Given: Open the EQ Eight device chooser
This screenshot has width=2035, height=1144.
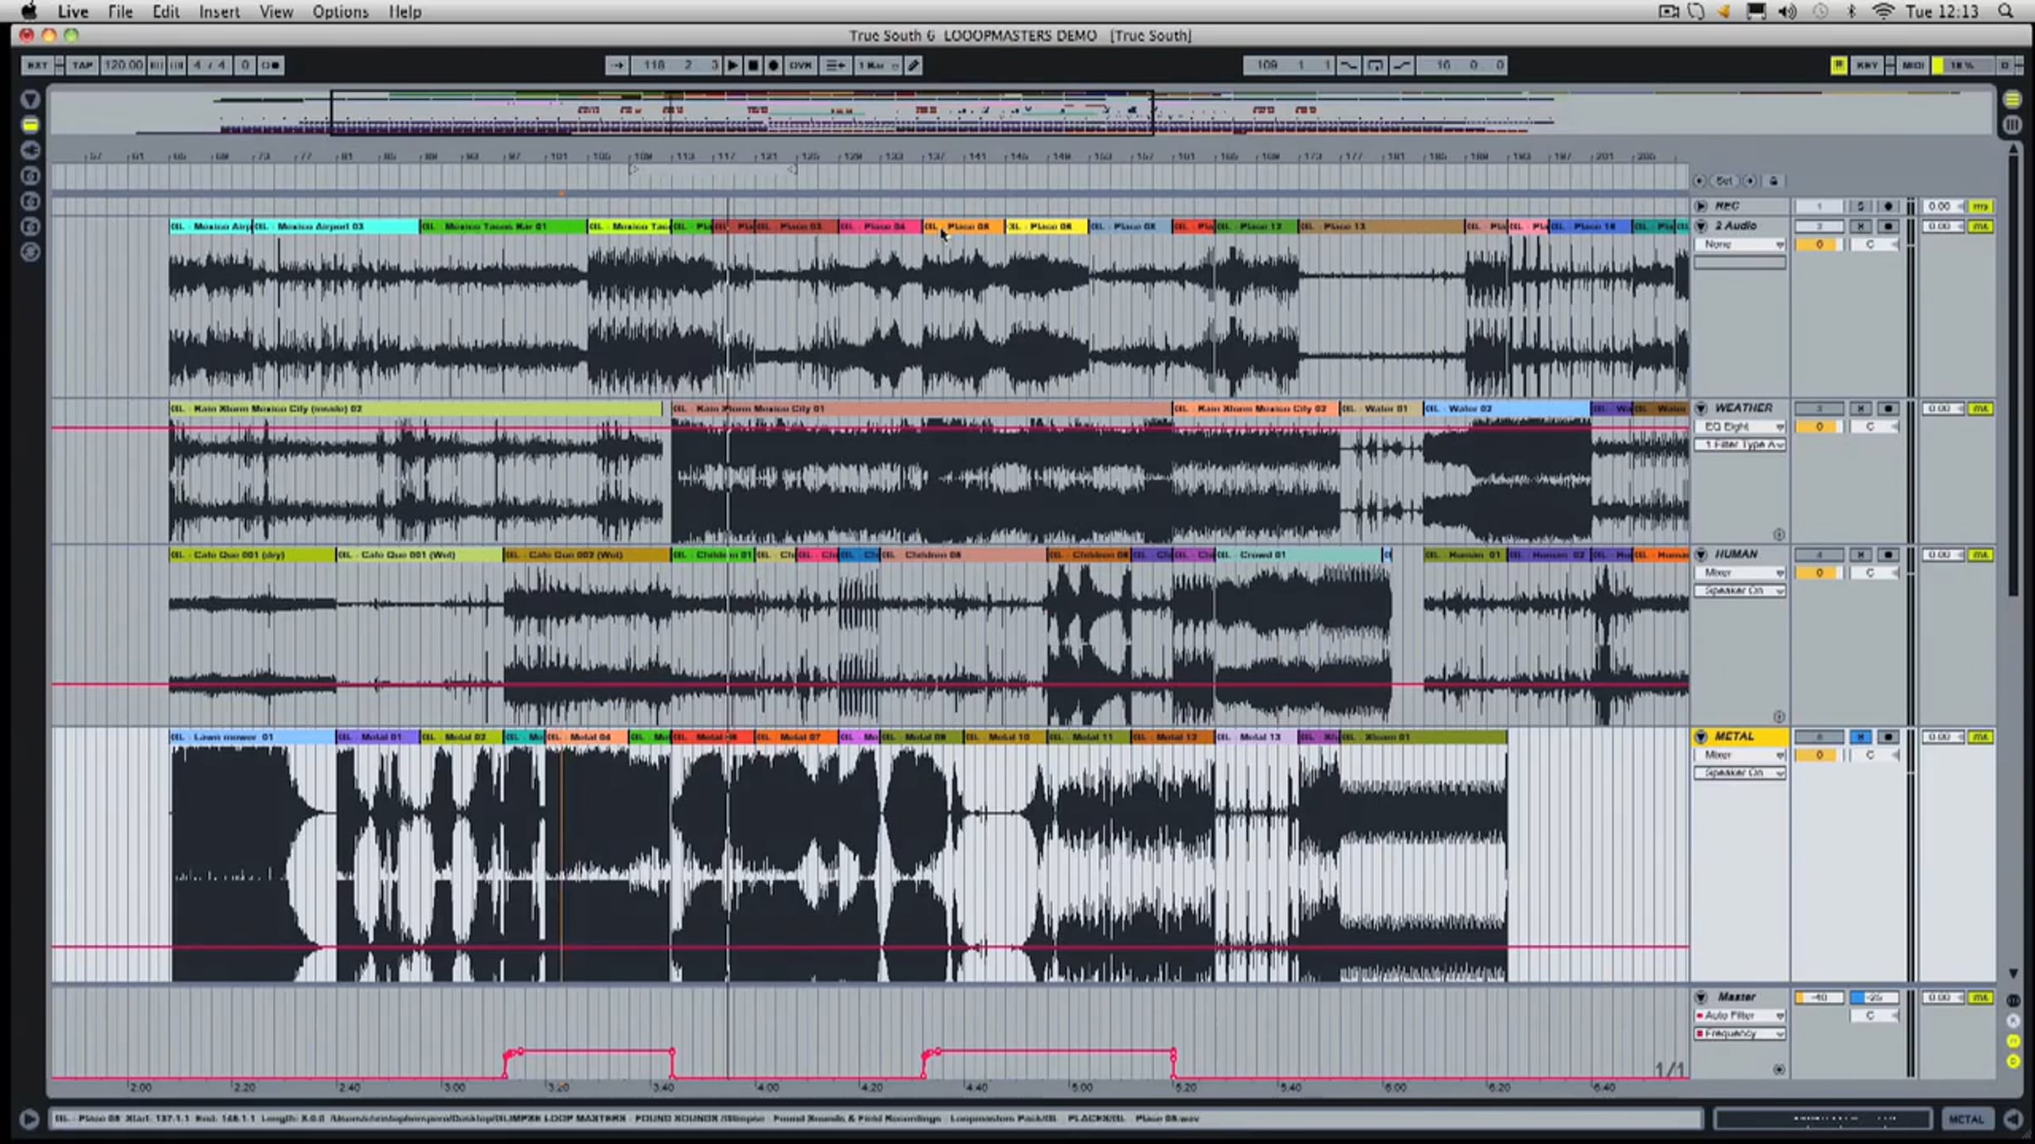Looking at the screenshot, I should pyautogui.click(x=1740, y=426).
